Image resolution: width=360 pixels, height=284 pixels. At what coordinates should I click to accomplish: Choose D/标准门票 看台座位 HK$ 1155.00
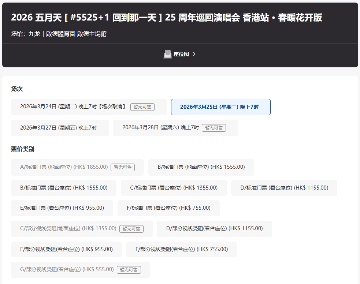point(284,188)
